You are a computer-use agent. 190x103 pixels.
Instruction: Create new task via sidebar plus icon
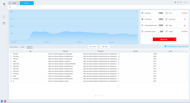[4, 17]
